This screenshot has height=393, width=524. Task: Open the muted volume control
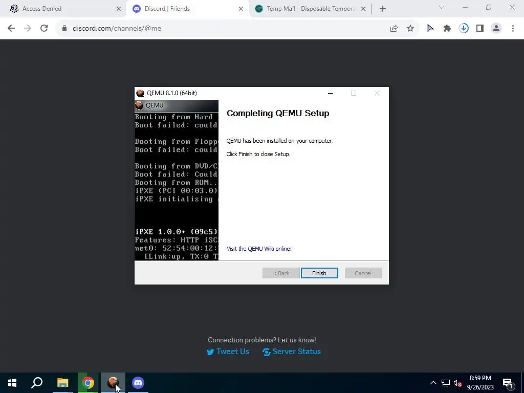coord(458,383)
